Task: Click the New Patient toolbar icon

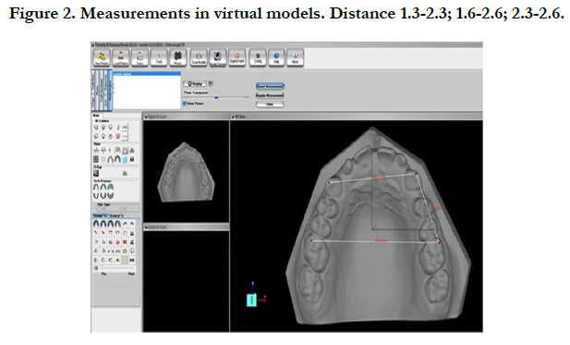Action: pyautogui.click(x=102, y=57)
